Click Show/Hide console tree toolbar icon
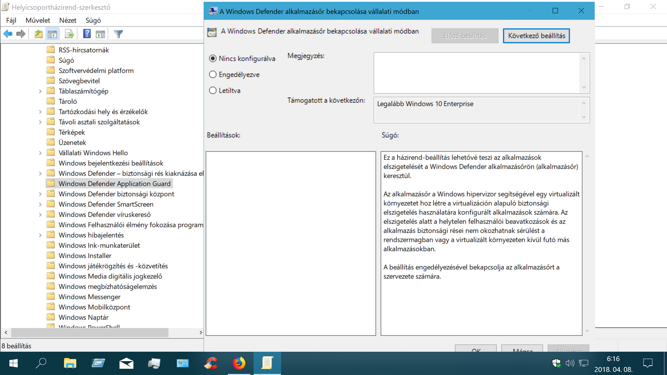 pos(52,34)
